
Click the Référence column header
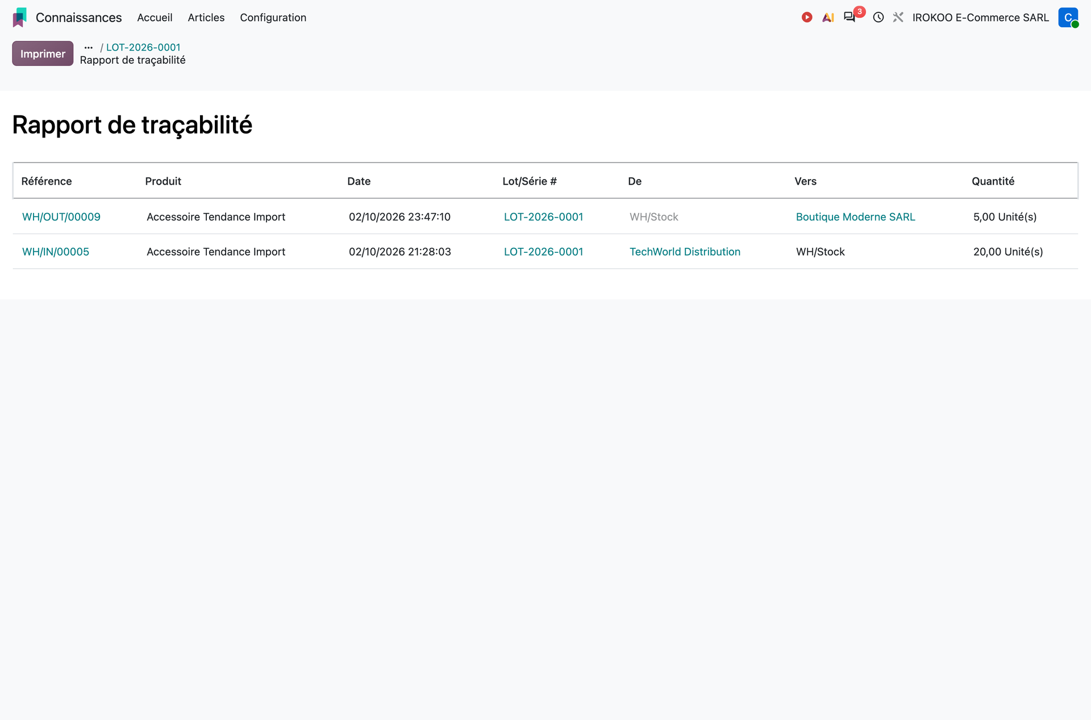pyautogui.click(x=47, y=181)
